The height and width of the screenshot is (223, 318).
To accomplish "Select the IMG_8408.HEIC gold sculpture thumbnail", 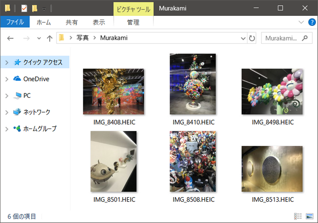I will [x=113, y=91].
